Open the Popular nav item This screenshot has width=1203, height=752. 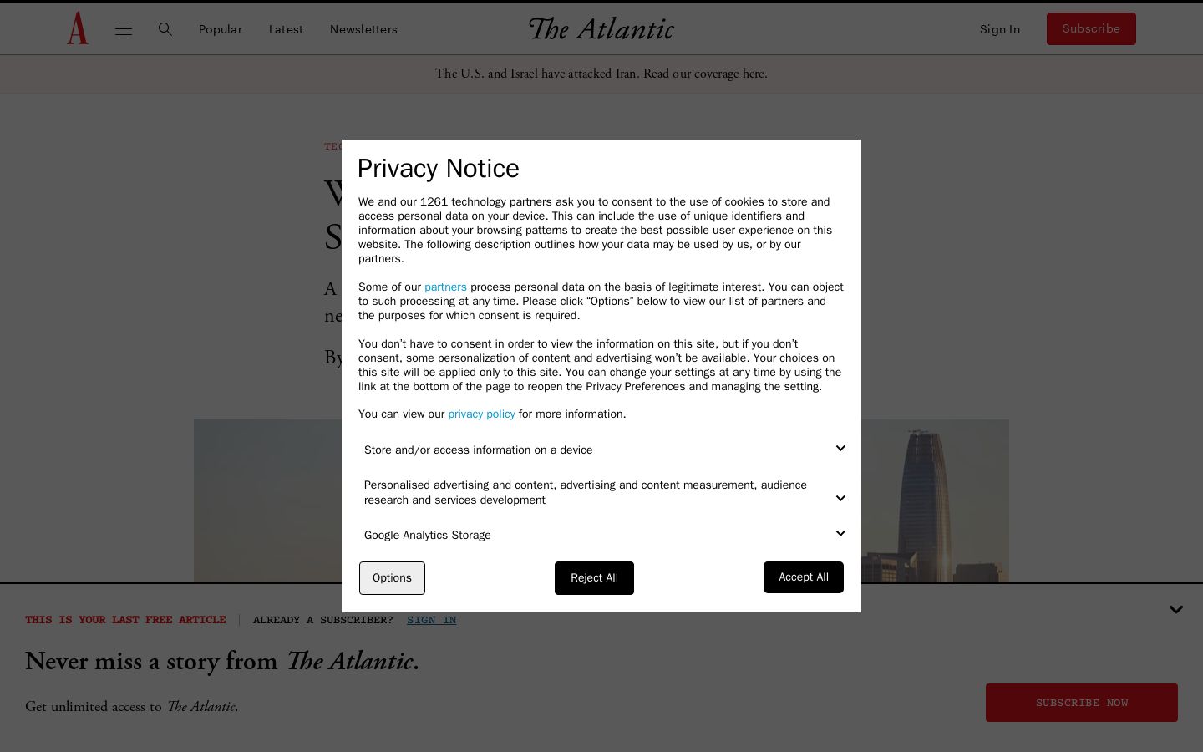pos(221,29)
